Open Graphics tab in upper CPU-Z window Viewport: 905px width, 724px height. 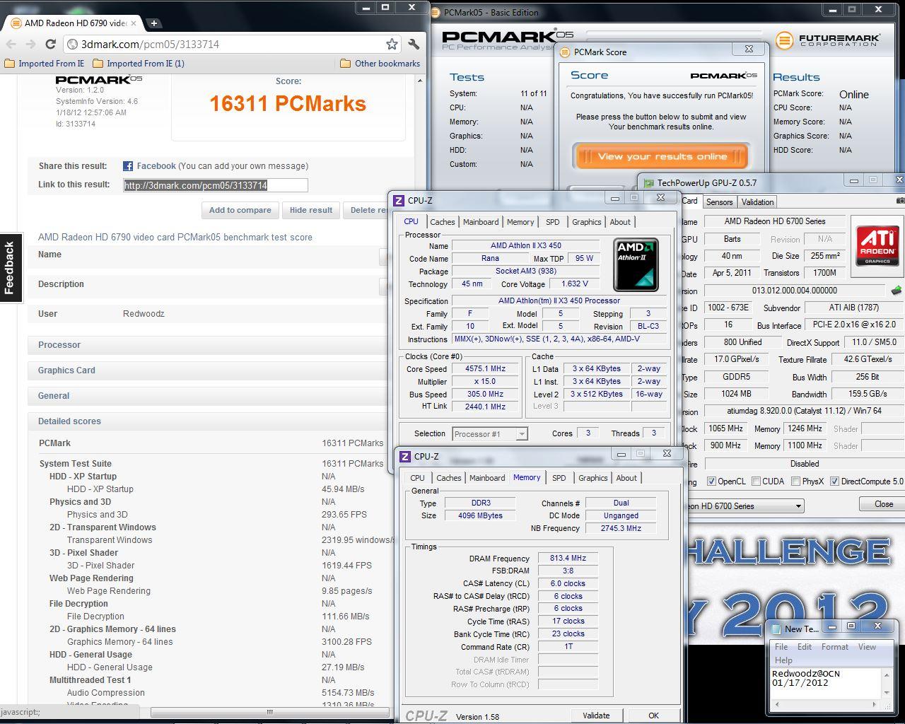click(586, 222)
